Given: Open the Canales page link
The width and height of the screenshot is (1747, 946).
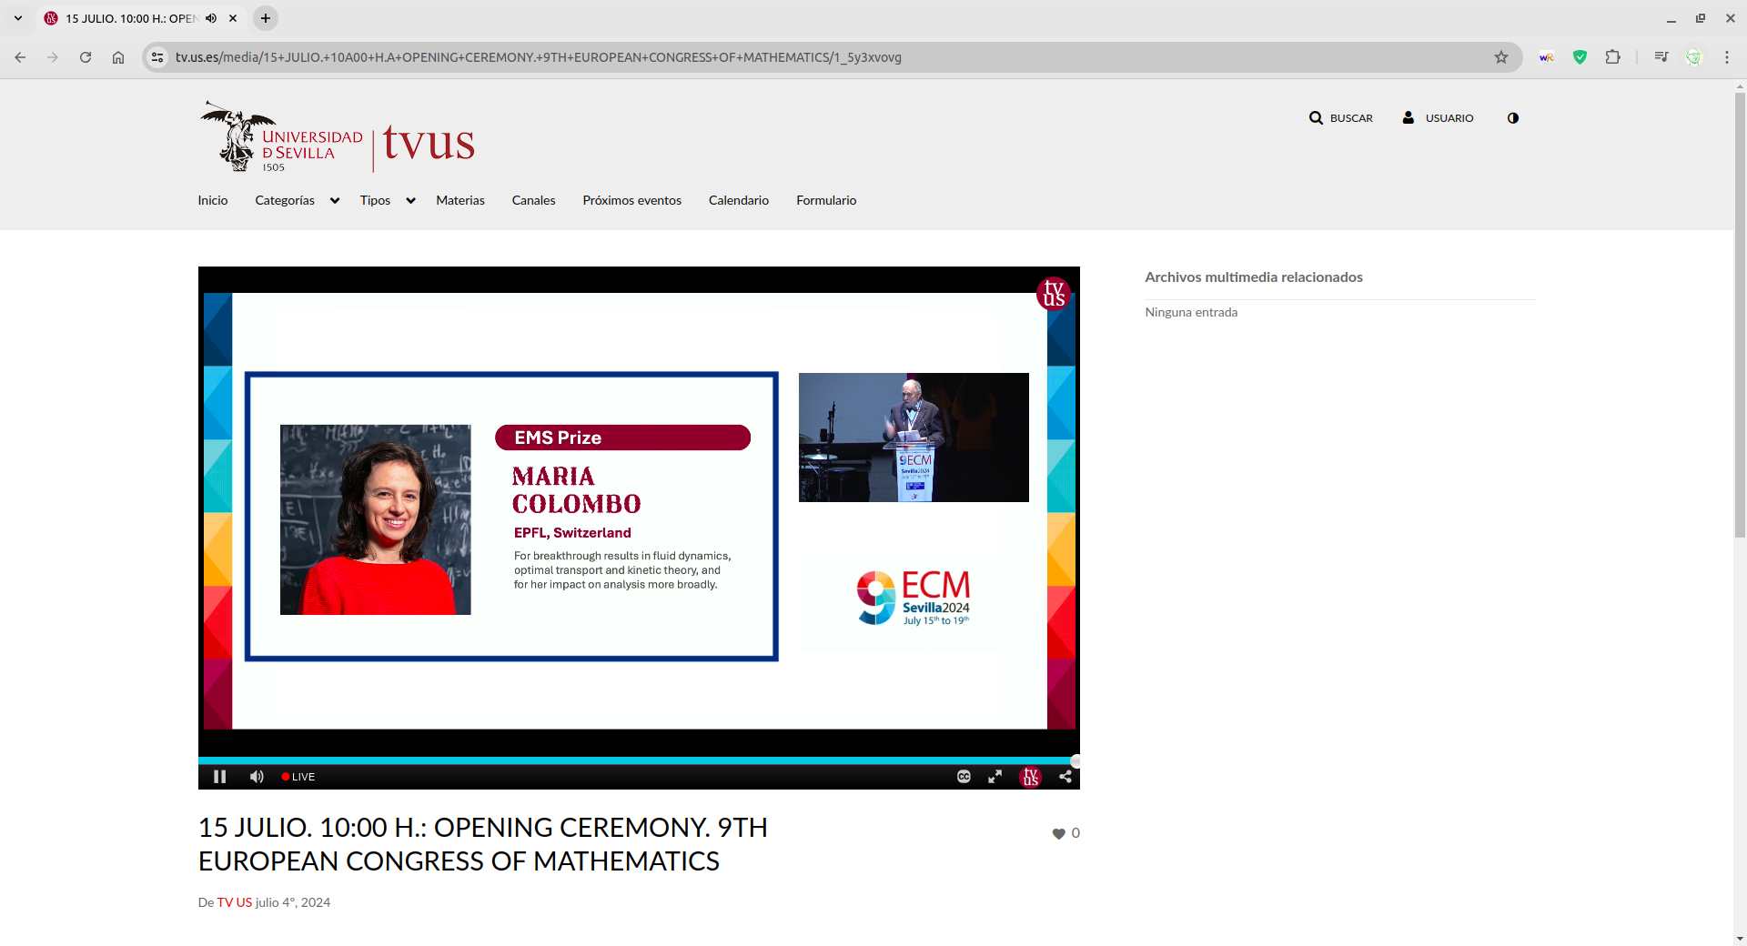Looking at the screenshot, I should tap(533, 201).
